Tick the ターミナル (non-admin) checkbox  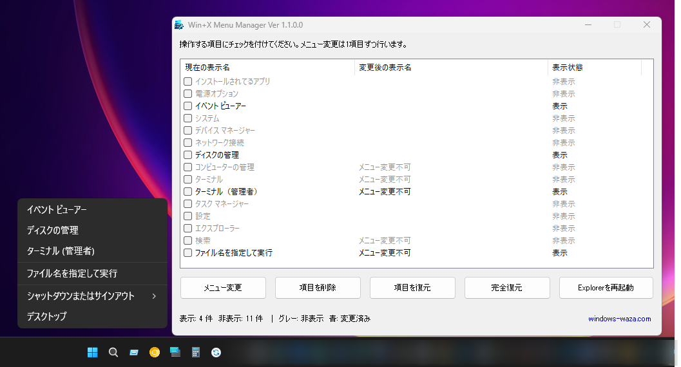[x=187, y=179]
